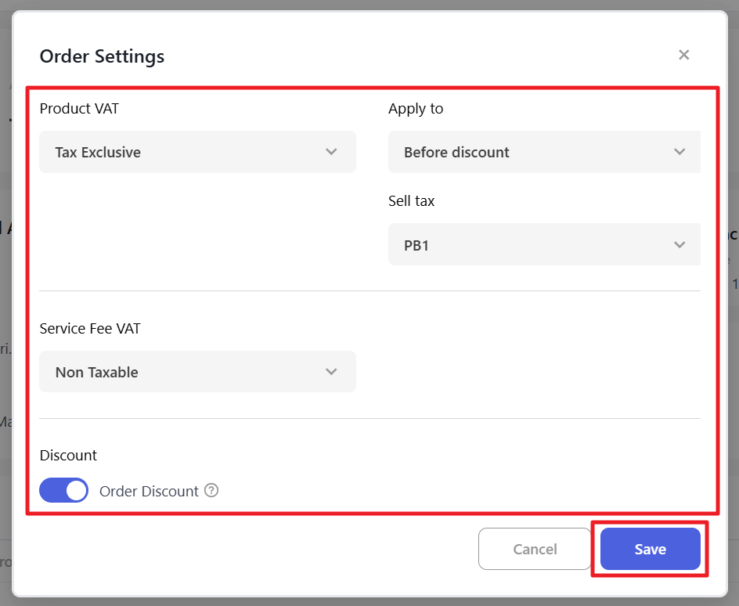739x606 pixels.
Task: Click the Order Discount help icon
Action: point(211,491)
